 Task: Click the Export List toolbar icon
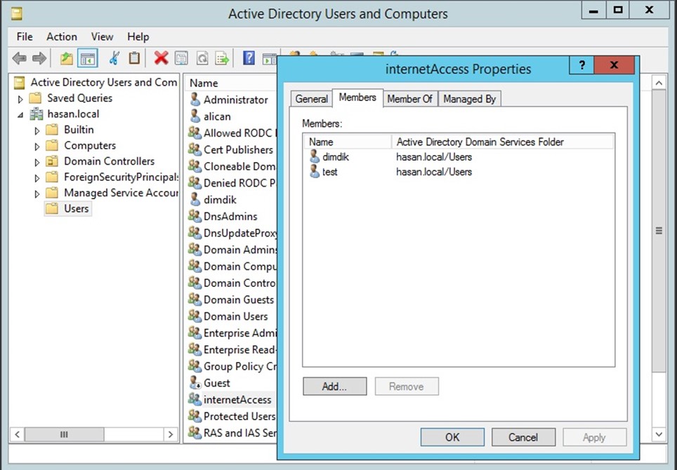click(x=223, y=58)
